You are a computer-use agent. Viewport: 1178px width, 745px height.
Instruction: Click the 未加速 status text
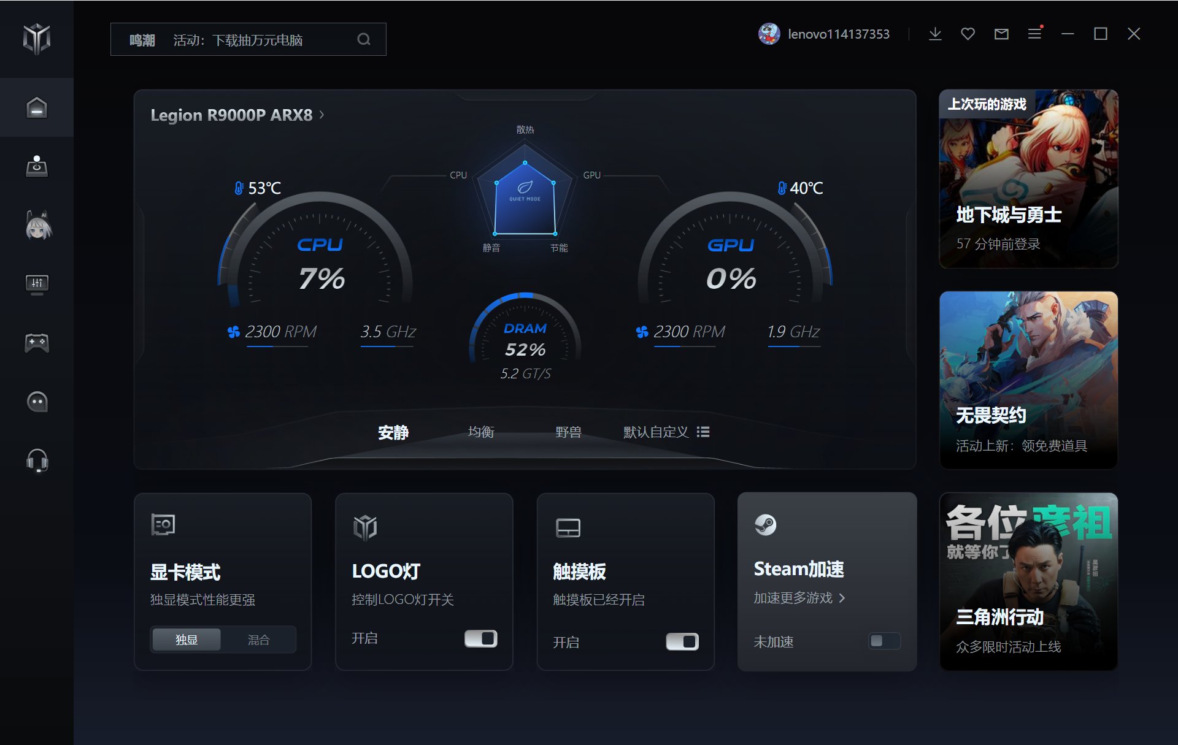(773, 642)
